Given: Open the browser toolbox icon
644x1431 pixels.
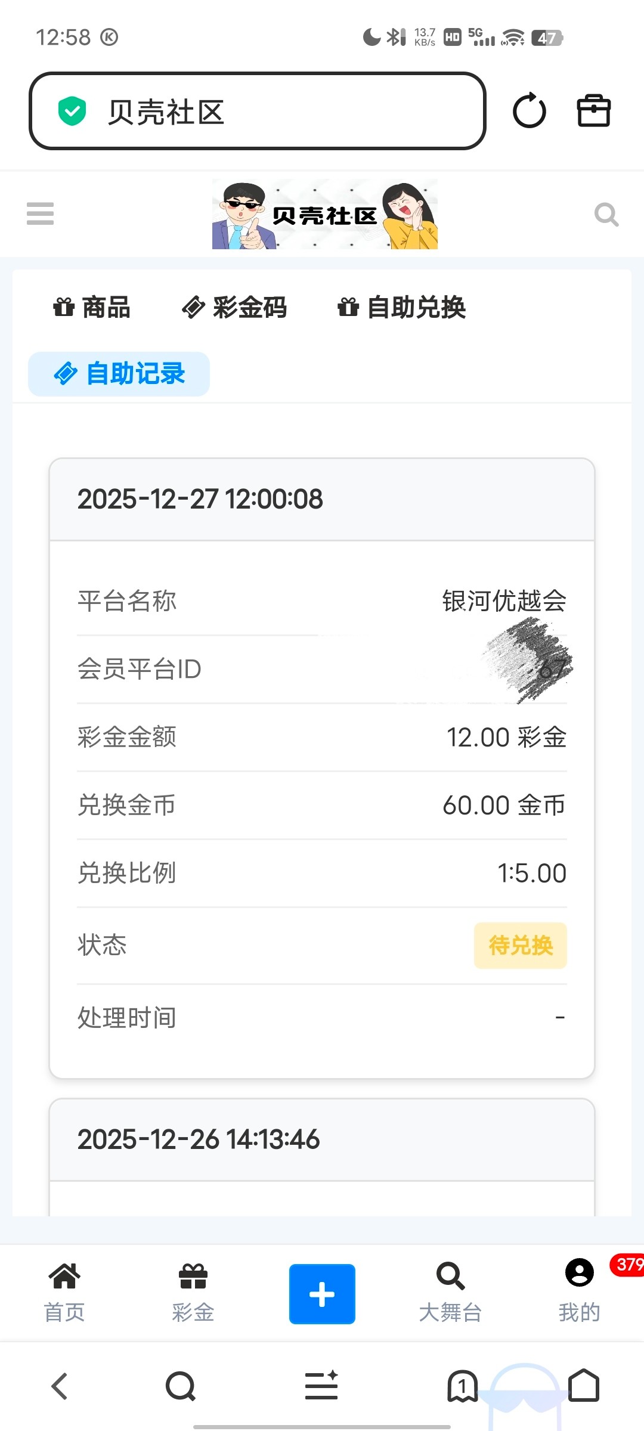Looking at the screenshot, I should 593,111.
